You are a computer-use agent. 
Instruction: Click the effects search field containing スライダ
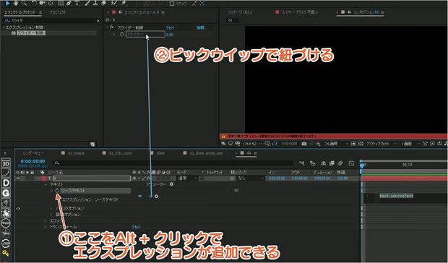(x=51, y=21)
